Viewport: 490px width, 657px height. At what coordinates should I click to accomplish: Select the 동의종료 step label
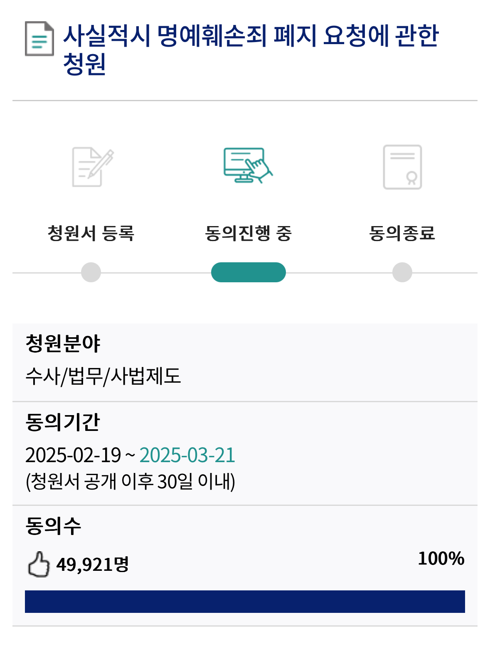402,233
